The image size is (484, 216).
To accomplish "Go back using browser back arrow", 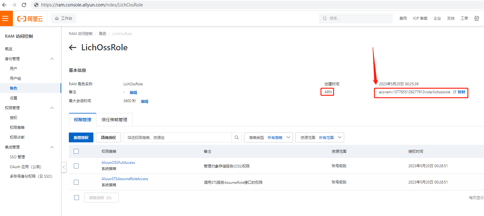I will (x=4, y=5).
